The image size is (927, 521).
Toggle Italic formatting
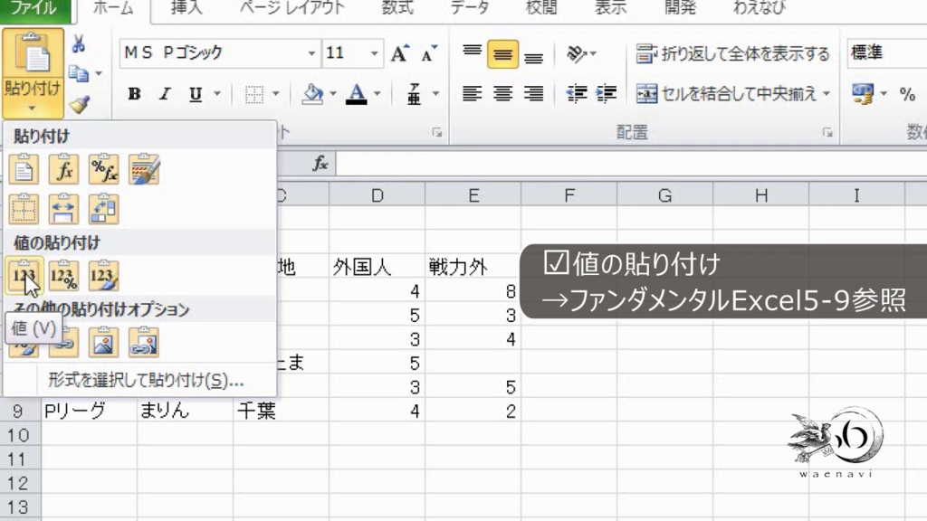(165, 94)
